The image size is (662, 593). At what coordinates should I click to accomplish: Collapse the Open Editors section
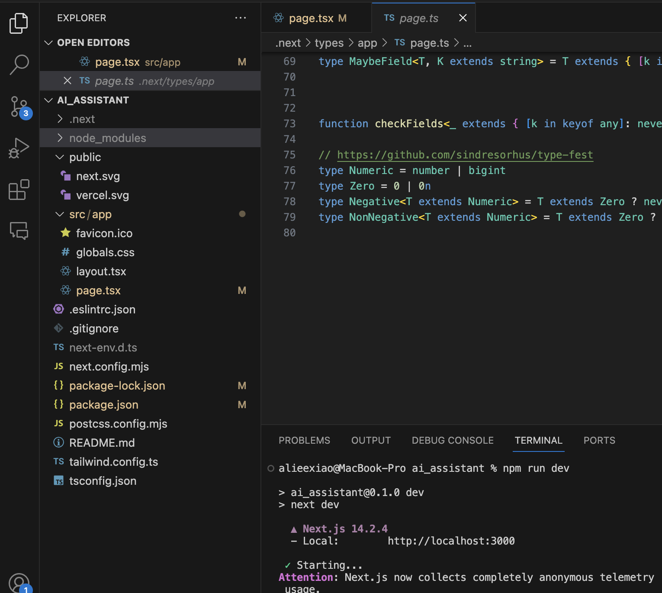[48, 42]
